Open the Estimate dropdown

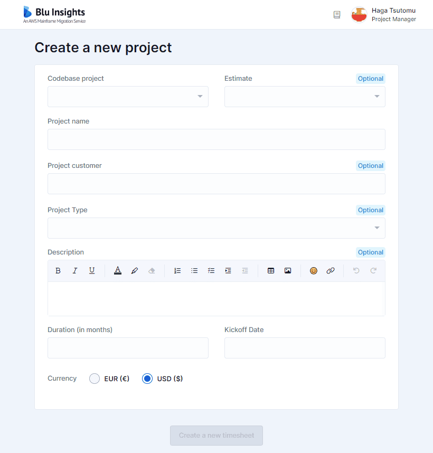[305, 97]
